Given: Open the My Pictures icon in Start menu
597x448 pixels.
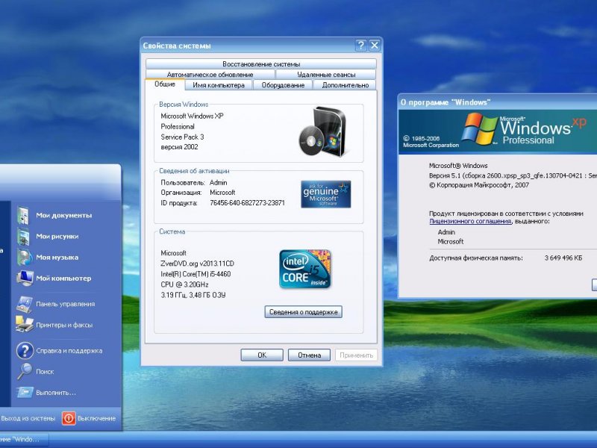Looking at the screenshot, I should 23,236.
